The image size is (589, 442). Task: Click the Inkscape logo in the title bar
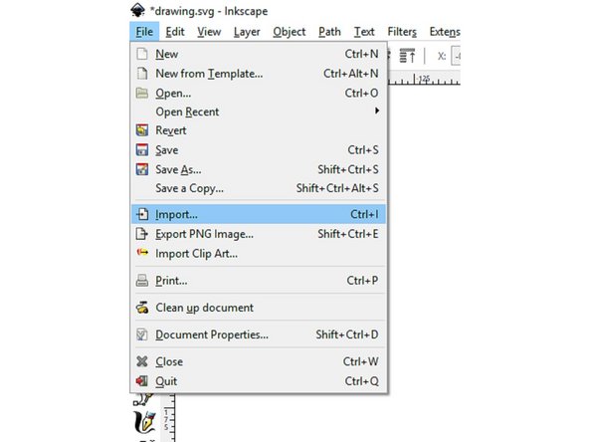point(138,10)
